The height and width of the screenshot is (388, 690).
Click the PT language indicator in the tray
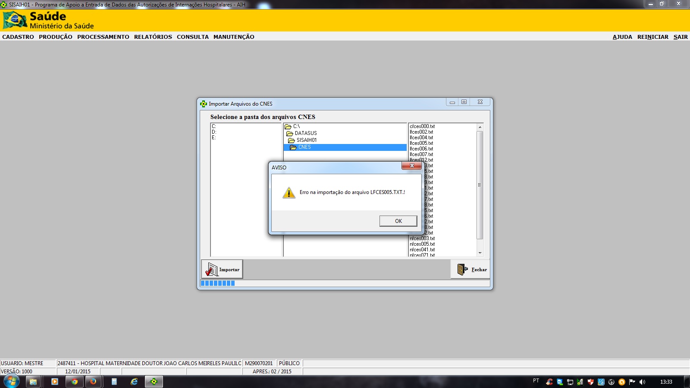[x=536, y=381]
